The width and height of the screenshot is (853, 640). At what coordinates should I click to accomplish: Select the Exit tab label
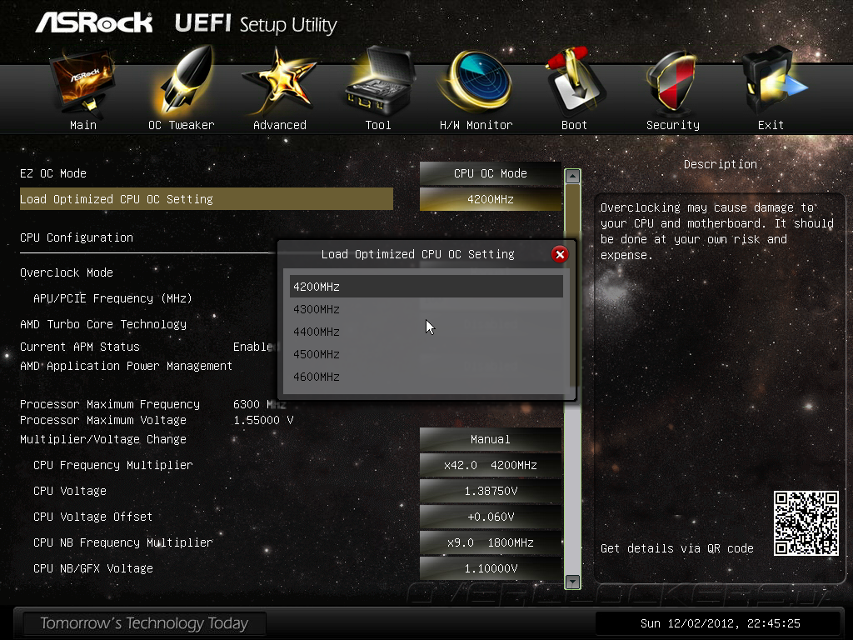pos(771,125)
